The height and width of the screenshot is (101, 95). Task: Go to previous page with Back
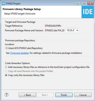pos(27,95)
